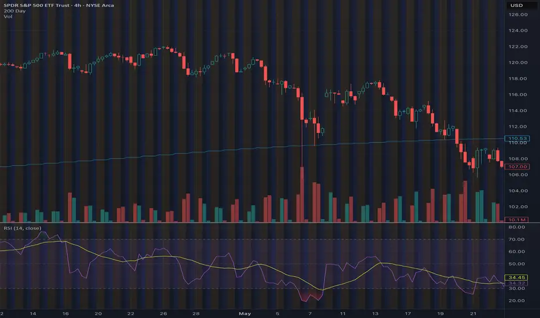Click the 50.00 RSI axis label
The height and width of the screenshot is (318, 540).
click(517, 264)
